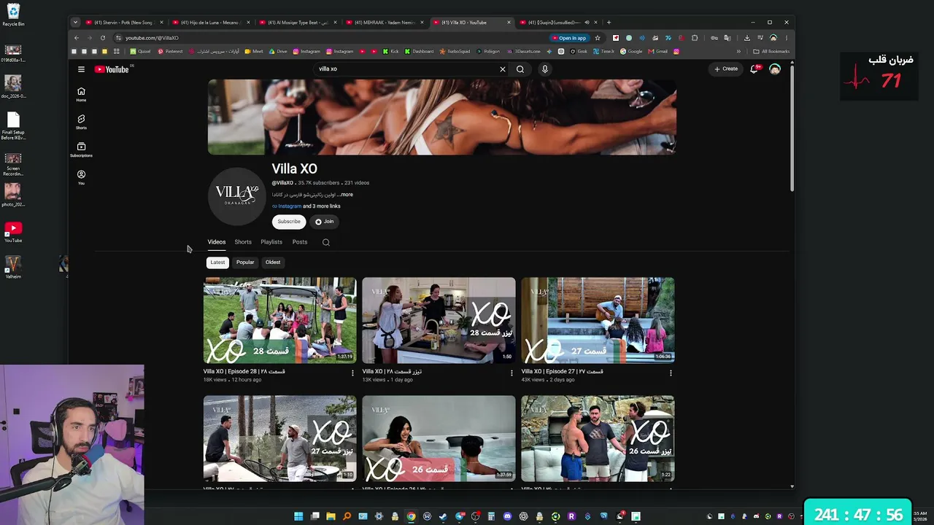The width and height of the screenshot is (934, 525).
Task: Open YouTube notifications bell
Action: click(754, 69)
